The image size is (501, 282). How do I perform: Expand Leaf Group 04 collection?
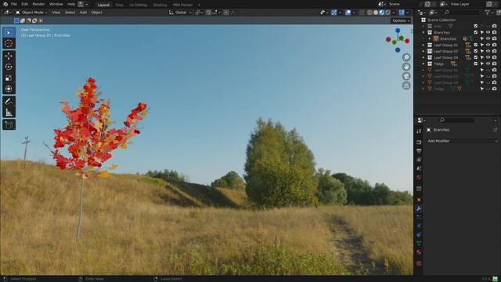424,57
